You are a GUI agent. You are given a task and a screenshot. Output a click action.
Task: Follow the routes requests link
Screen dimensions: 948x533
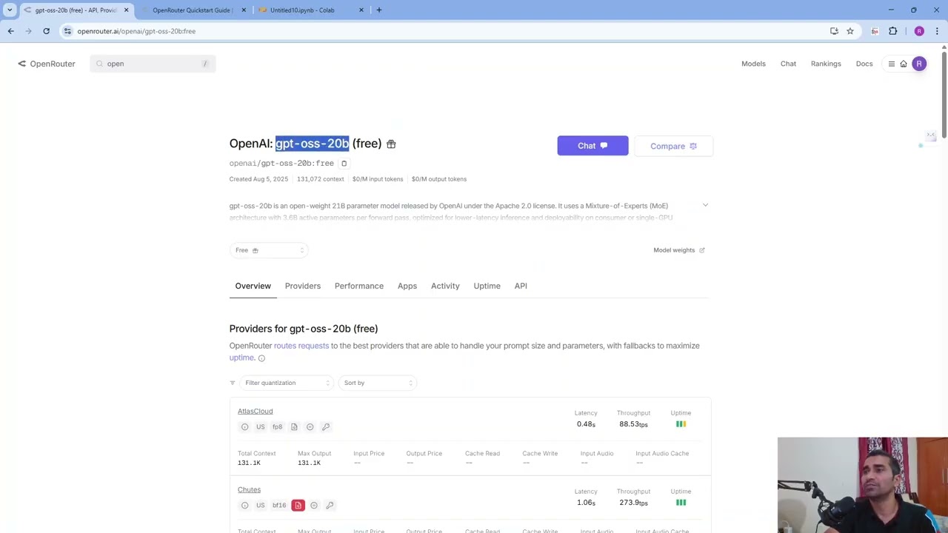(301, 346)
